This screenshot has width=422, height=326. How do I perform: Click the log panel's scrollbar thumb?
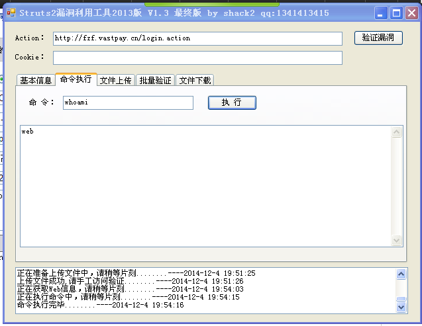click(x=401, y=299)
